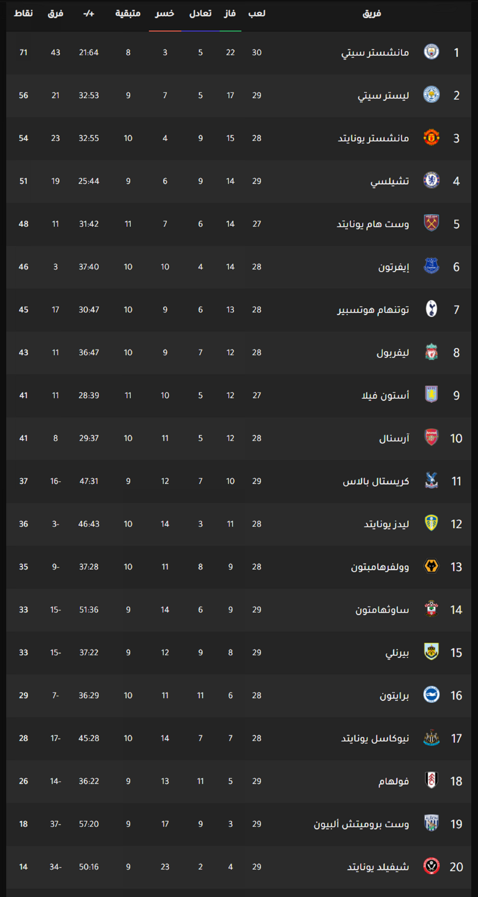Open the إيفرتون team link
The image size is (478, 897).
pyautogui.click(x=394, y=267)
